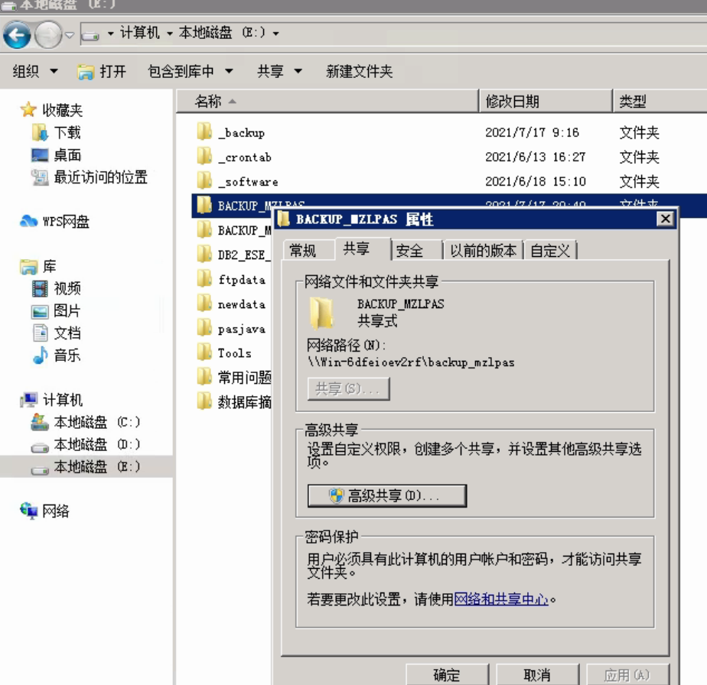
Task: Open the 音乐 music library
Action: pyautogui.click(x=67, y=355)
